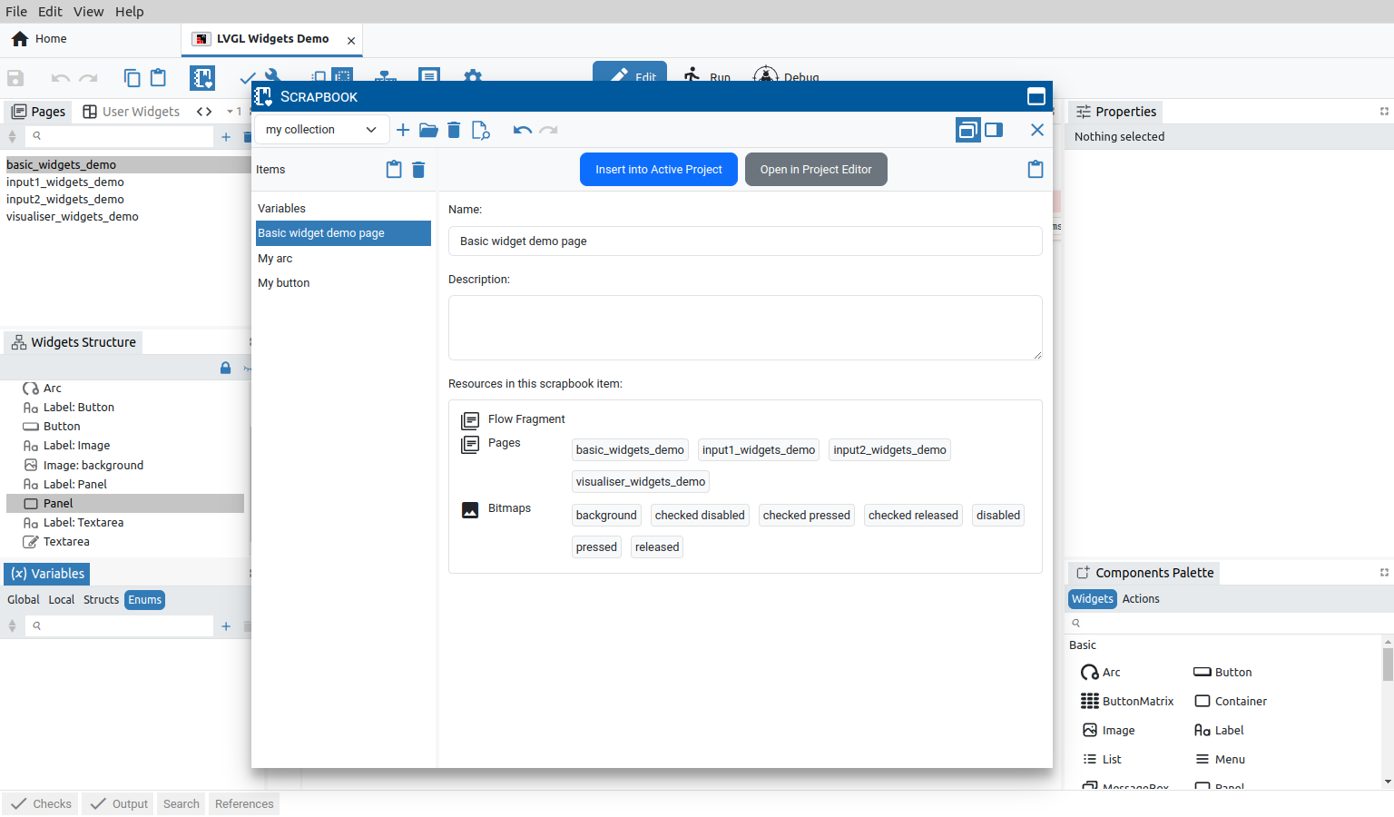This screenshot has height=817, width=1394.
Task: Switch Scrapbook to floating window mode
Action: pyautogui.click(x=967, y=130)
